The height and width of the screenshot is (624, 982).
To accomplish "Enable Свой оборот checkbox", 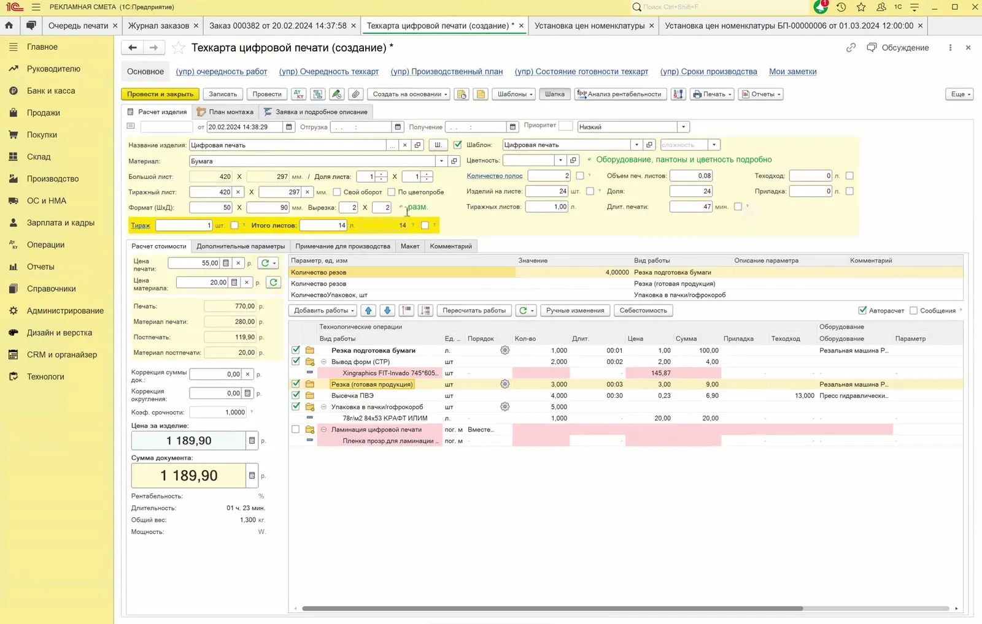I will [x=337, y=192].
